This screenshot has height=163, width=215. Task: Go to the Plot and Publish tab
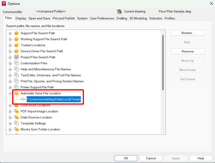(64, 18)
